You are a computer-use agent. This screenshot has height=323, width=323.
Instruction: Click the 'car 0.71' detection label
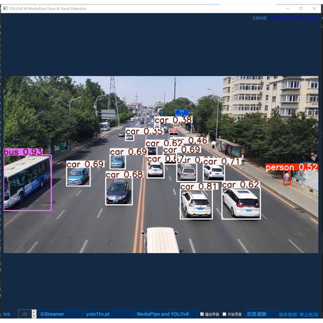pyautogui.click(x=222, y=161)
